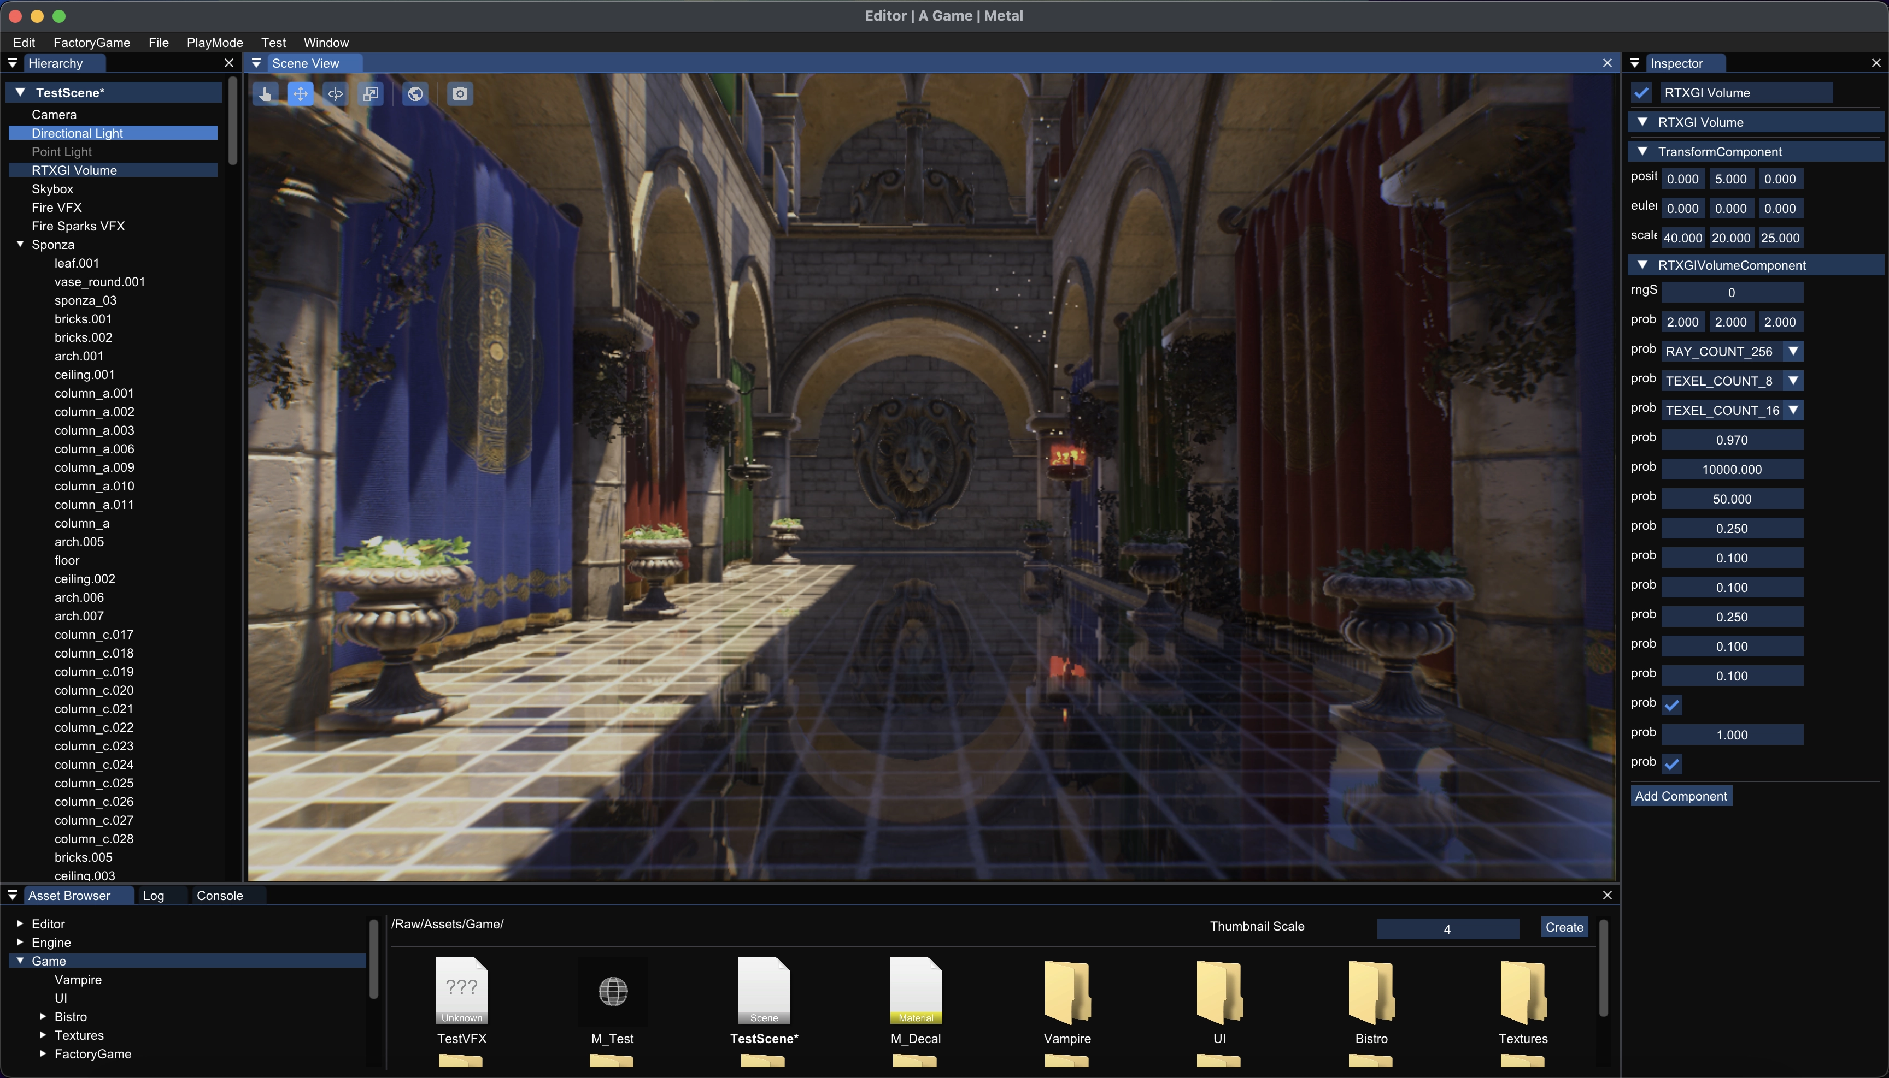Select the scale gizmo tool
This screenshot has width=1889, height=1078.
click(371, 94)
